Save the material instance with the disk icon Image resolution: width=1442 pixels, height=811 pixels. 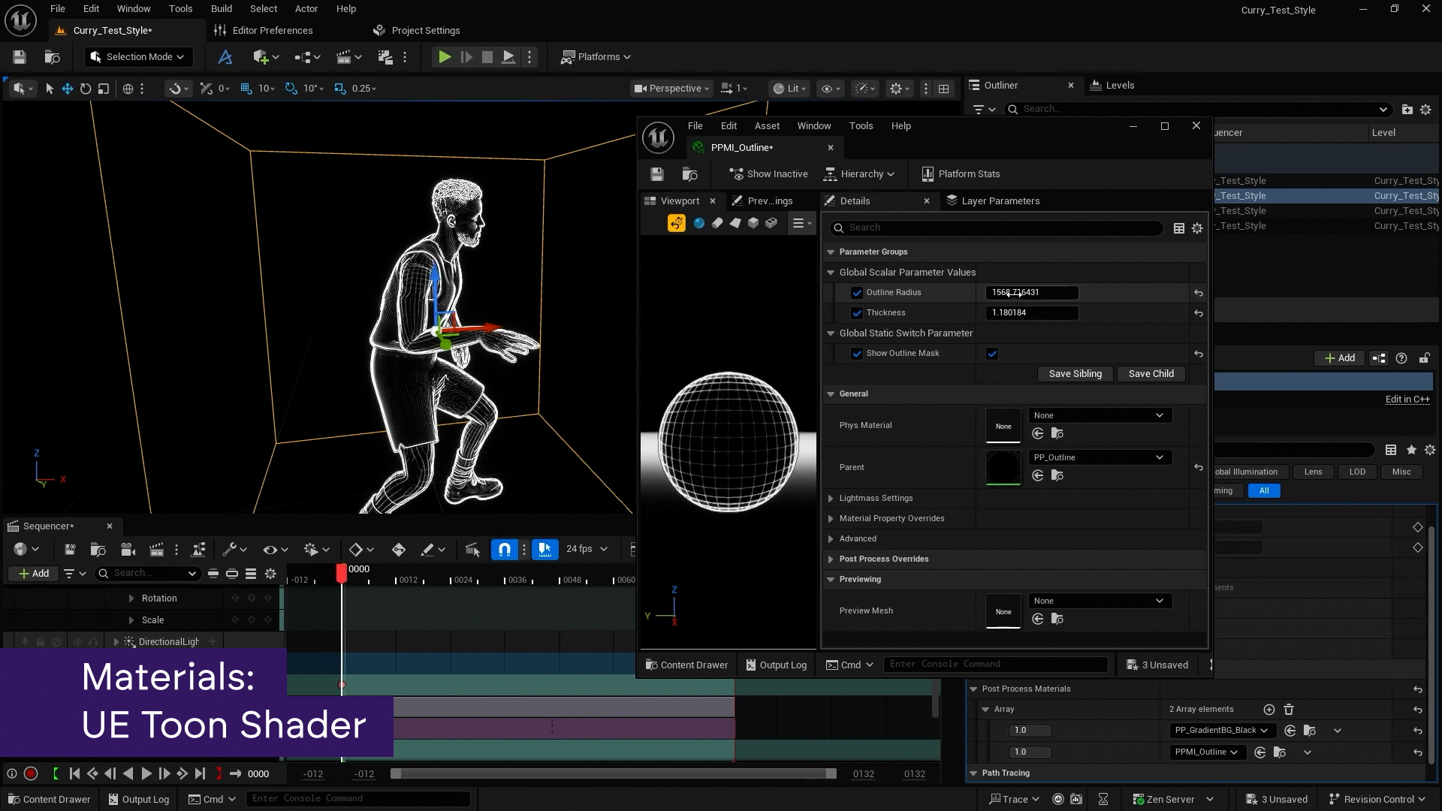point(657,174)
